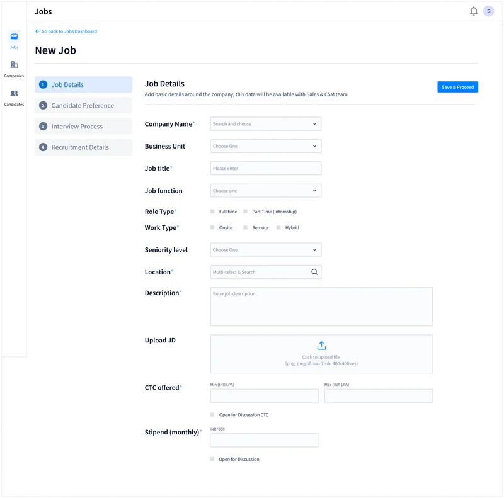Go to Job Details step tab
The image size is (504, 498).
point(84,84)
